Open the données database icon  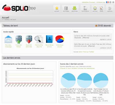point(66,8)
